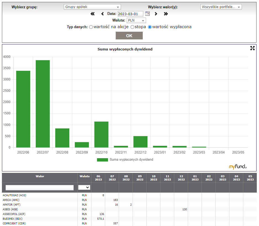
Task: Open the Waluta filter dropdown in table
Action: [x=84, y=187]
